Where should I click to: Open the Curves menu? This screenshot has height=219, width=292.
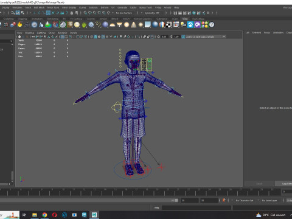[x=82, y=7]
